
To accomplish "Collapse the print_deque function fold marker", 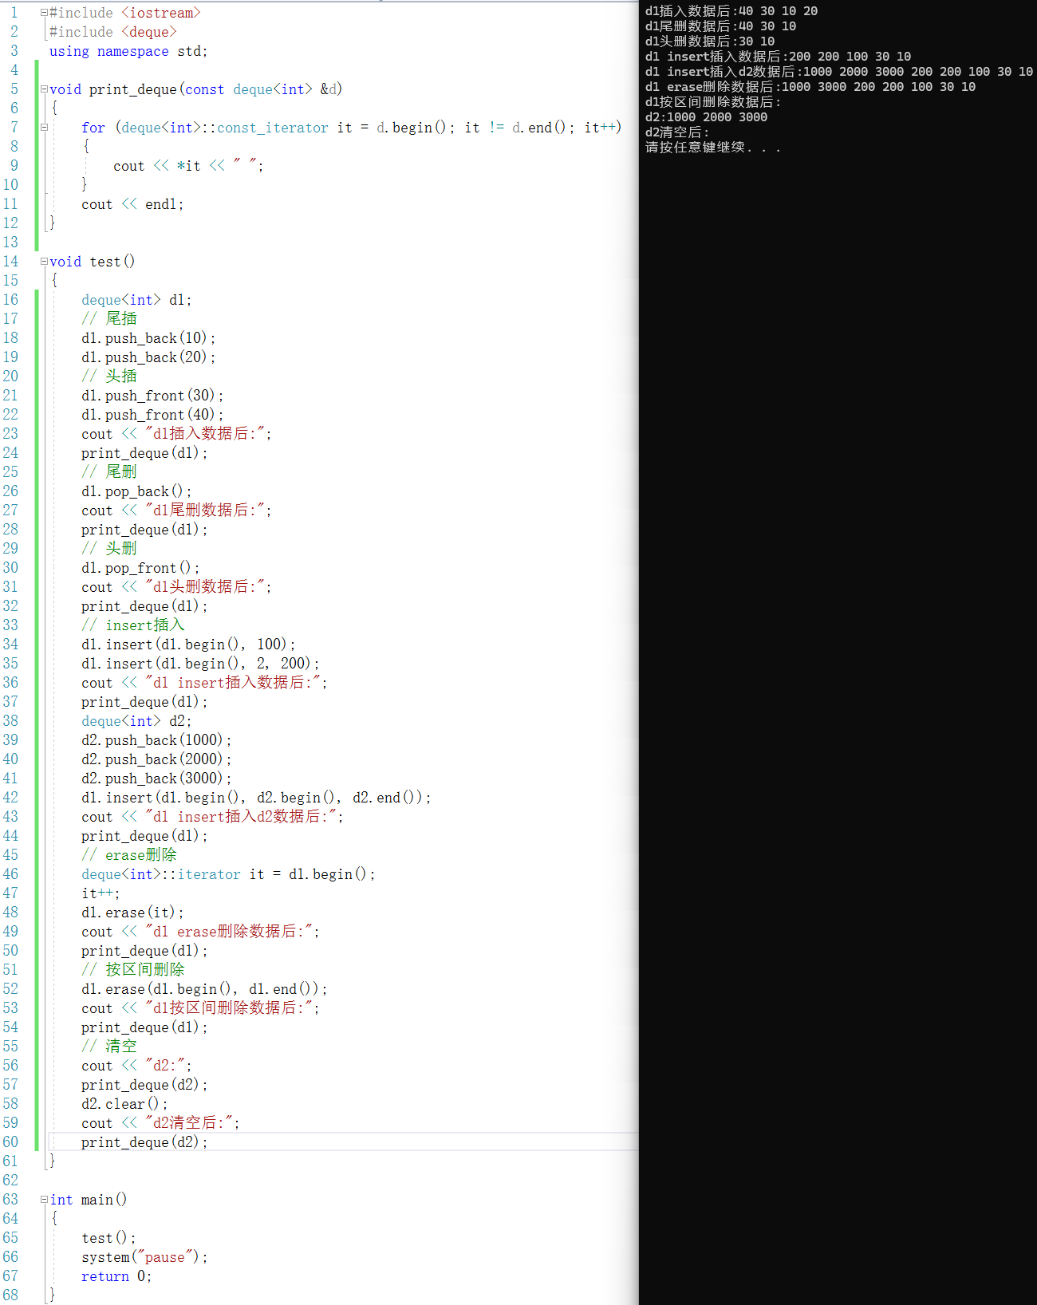I will pos(45,89).
